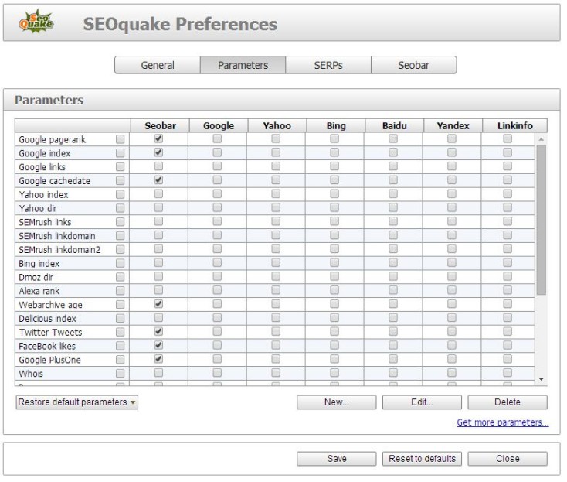Image resolution: width=567 pixels, height=482 pixels.
Task: Uncheck FaceBook likes Seobar checkbox
Action: [x=158, y=345]
